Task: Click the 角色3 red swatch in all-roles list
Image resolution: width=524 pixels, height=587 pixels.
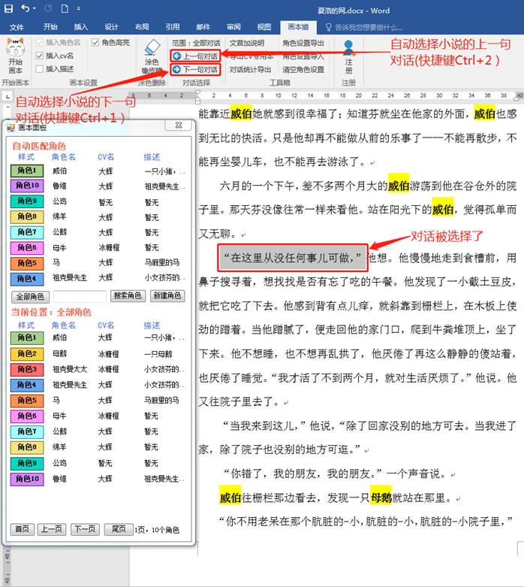Action: pos(27,369)
